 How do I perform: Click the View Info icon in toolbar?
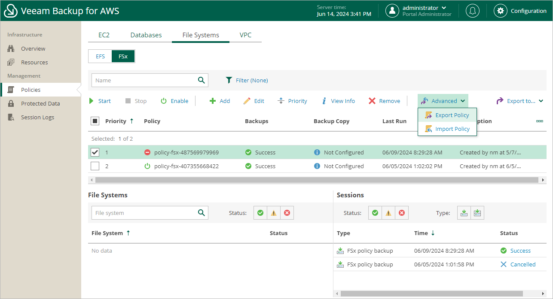(324, 101)
